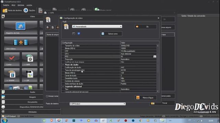Click the volume icon in system tray
220x123 pixels.
(202, 121)
